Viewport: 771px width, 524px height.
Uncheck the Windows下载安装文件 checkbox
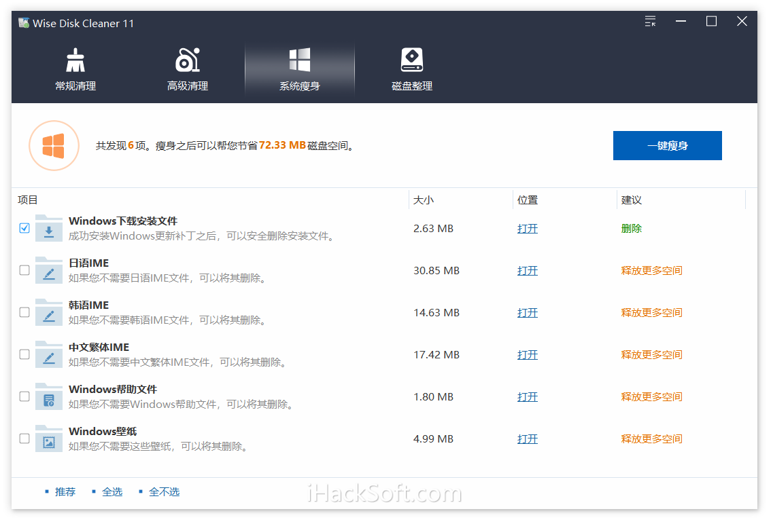[24, 228]
